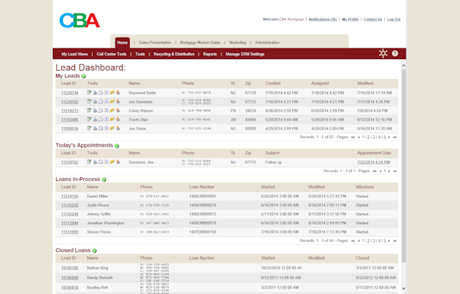Image resolution: width=460 pixels, height=294 pixels.
Task: Open loan lead ID 11214156
Action: (x=70, y=197)
